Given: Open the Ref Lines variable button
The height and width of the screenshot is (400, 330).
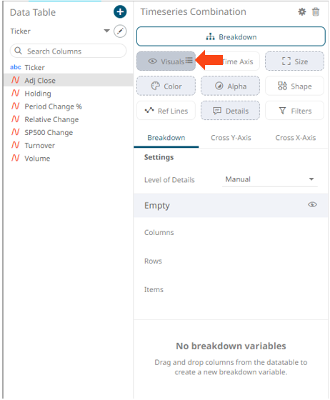Looking at the screenshot, I should click(x=166, y=111).
